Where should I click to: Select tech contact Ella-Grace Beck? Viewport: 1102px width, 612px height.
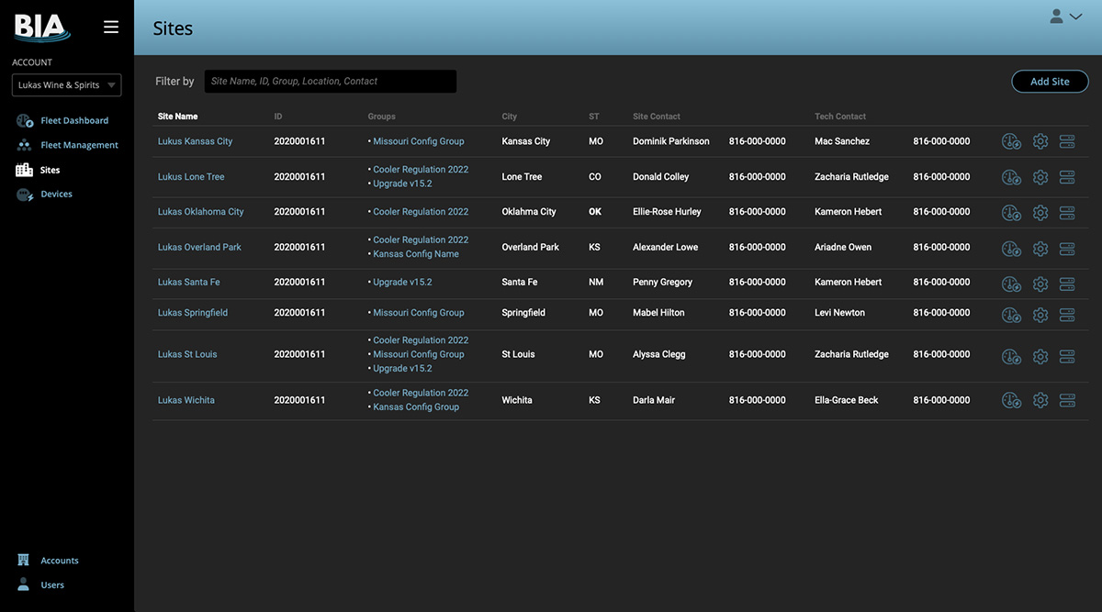(x=847, y=400)
